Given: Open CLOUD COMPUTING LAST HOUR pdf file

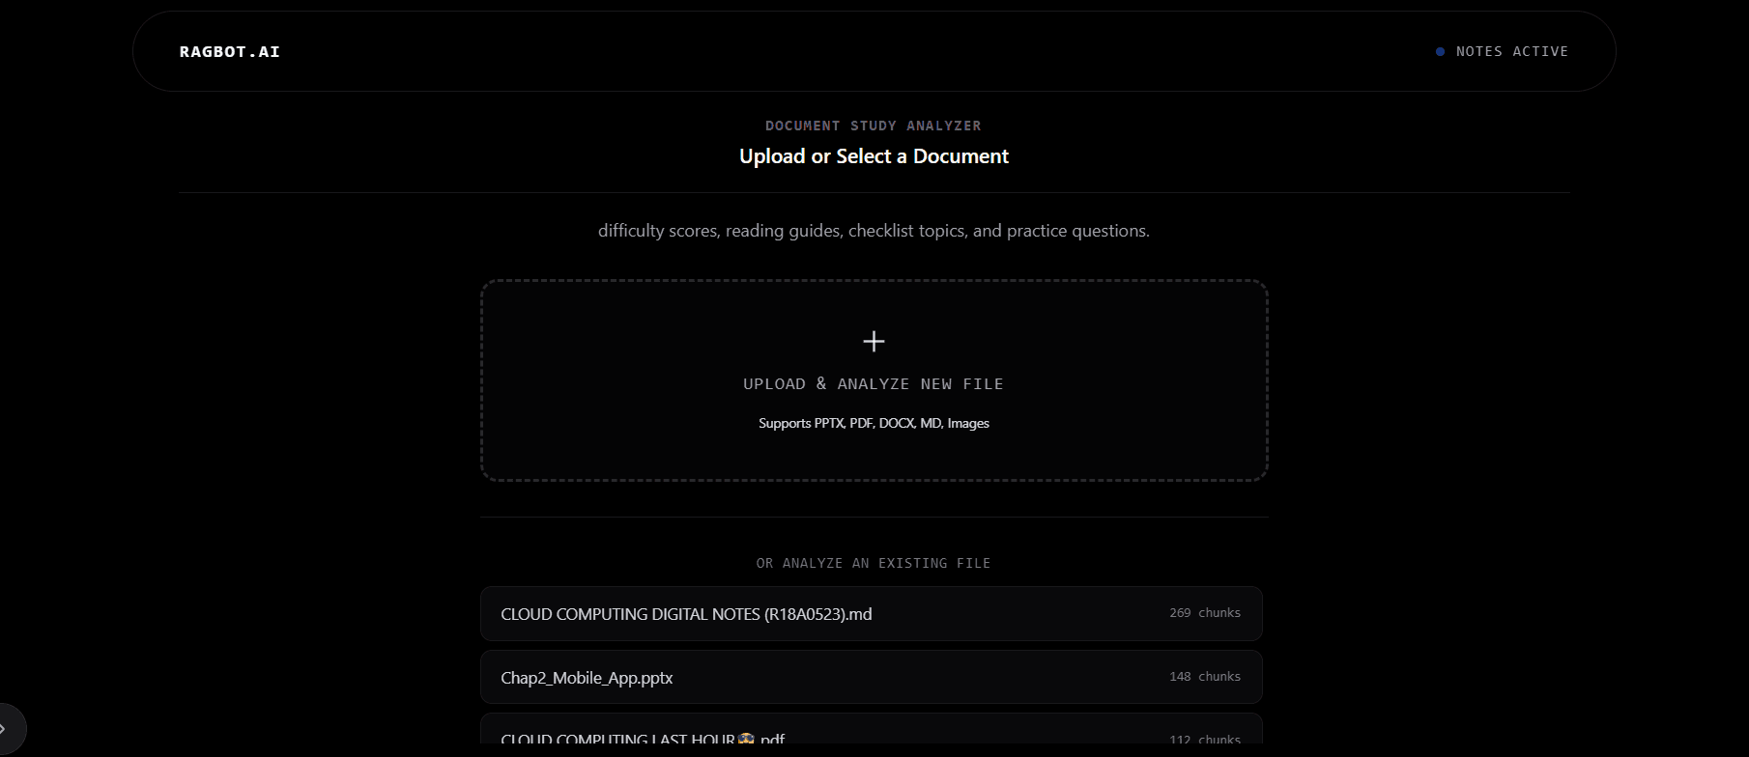Looking at the screenshot, I should pyautogui.click(x=872, y=736).
